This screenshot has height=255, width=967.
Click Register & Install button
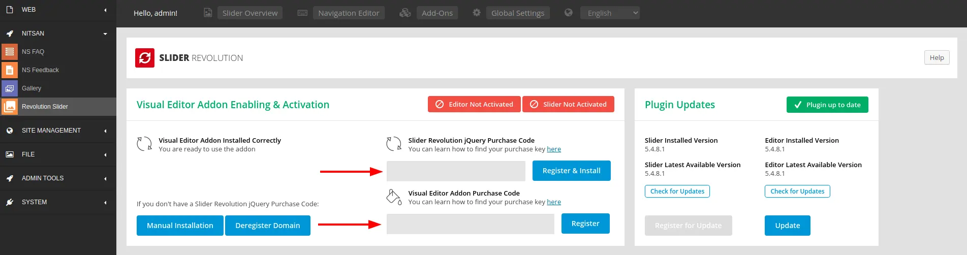click(x=571, y=171)
